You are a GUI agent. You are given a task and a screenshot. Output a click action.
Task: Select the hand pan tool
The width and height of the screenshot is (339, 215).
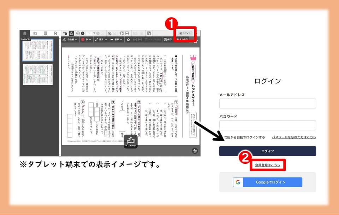click(65, 33)
